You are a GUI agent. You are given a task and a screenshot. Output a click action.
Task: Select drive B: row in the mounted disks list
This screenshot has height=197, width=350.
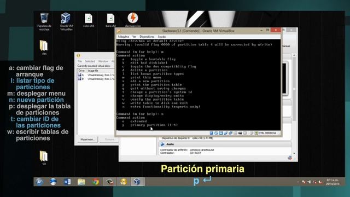96,79
